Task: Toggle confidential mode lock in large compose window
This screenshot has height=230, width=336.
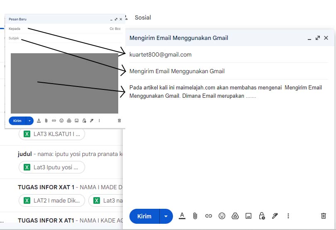Action: [262, 216]
